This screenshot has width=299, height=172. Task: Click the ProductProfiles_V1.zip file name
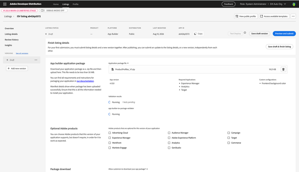coord(125,69)
